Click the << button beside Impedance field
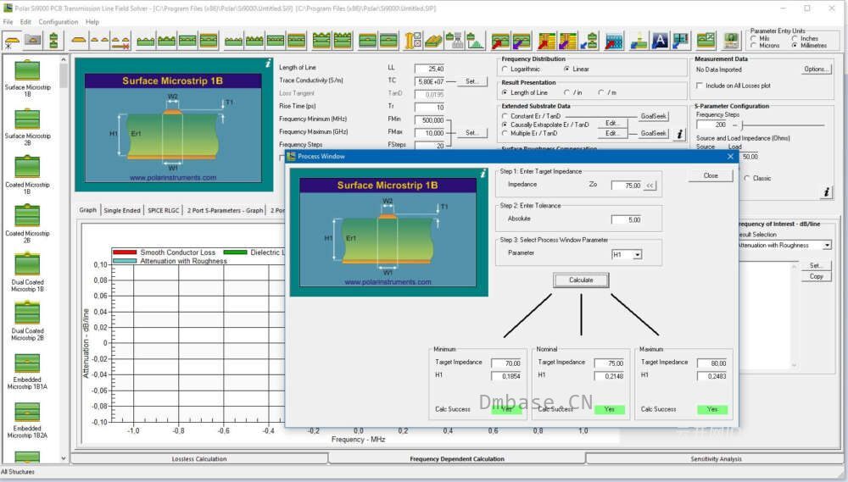Screen dimensions: 848x482 click(x=650, y=186)
